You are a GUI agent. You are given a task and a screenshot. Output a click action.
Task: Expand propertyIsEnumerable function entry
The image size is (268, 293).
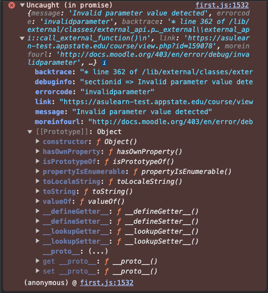click(37, 171)
